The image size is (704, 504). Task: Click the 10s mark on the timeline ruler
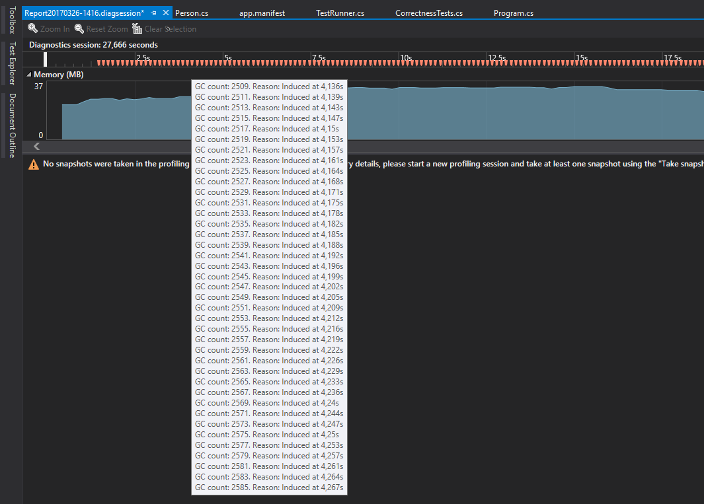[x=406, y=57]
